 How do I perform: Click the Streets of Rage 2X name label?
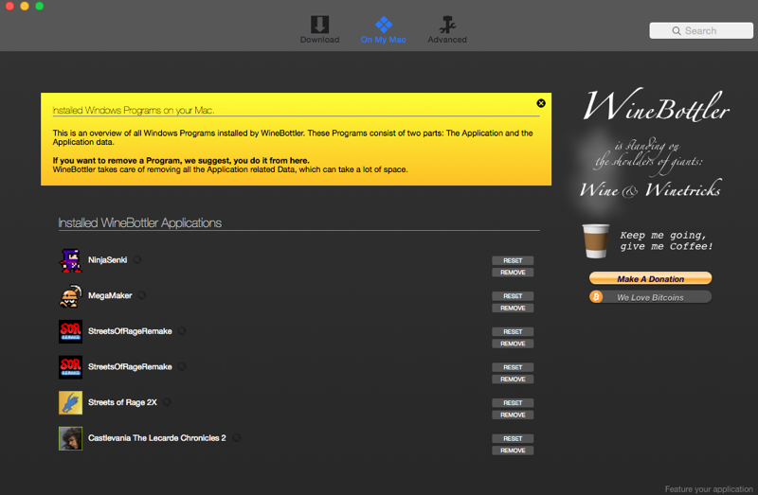click(x=122, y=402)
